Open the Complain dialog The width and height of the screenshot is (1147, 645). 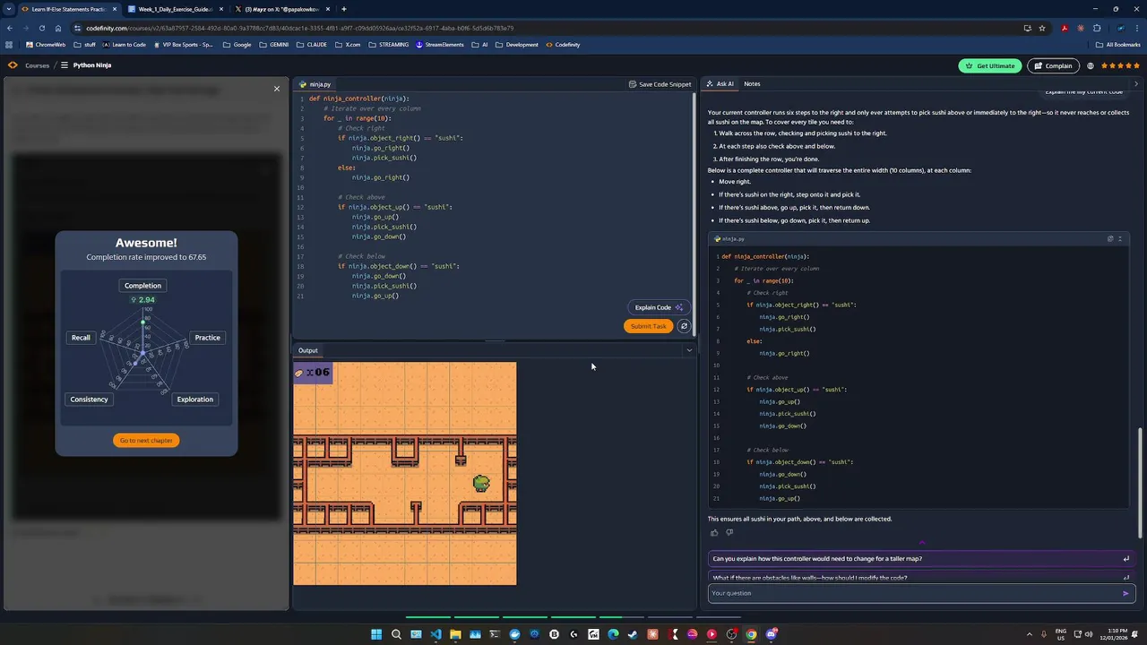pos(1052,65)
